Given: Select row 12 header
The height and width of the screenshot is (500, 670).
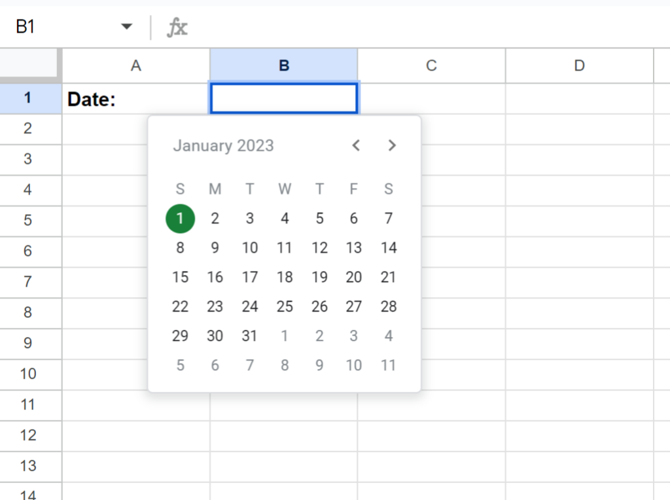Looking at the screenshot, I should pyautogui.click(x=27, y=435).
